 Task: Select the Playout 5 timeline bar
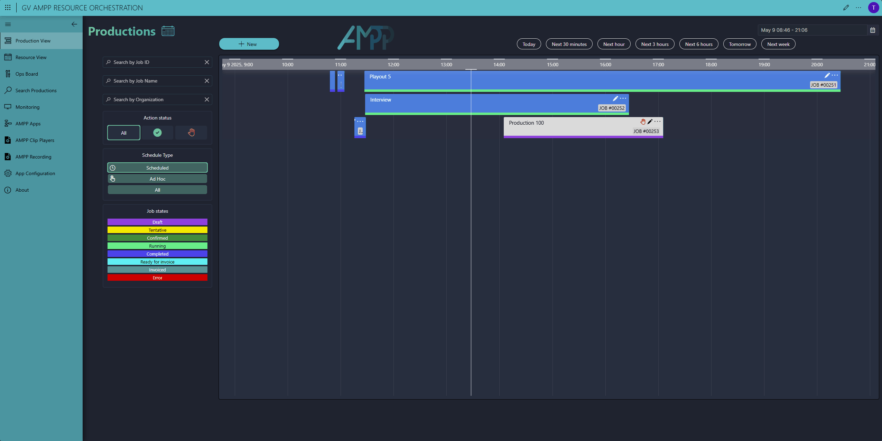[x=602, y=81]
